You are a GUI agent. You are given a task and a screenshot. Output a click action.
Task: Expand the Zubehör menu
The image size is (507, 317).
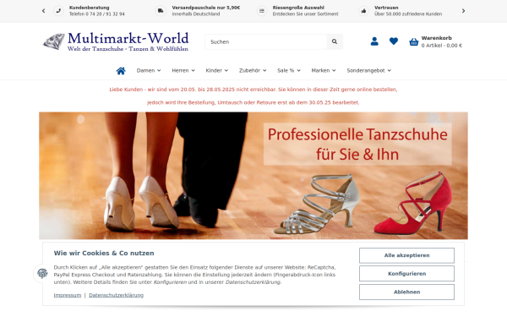(253, 70)
